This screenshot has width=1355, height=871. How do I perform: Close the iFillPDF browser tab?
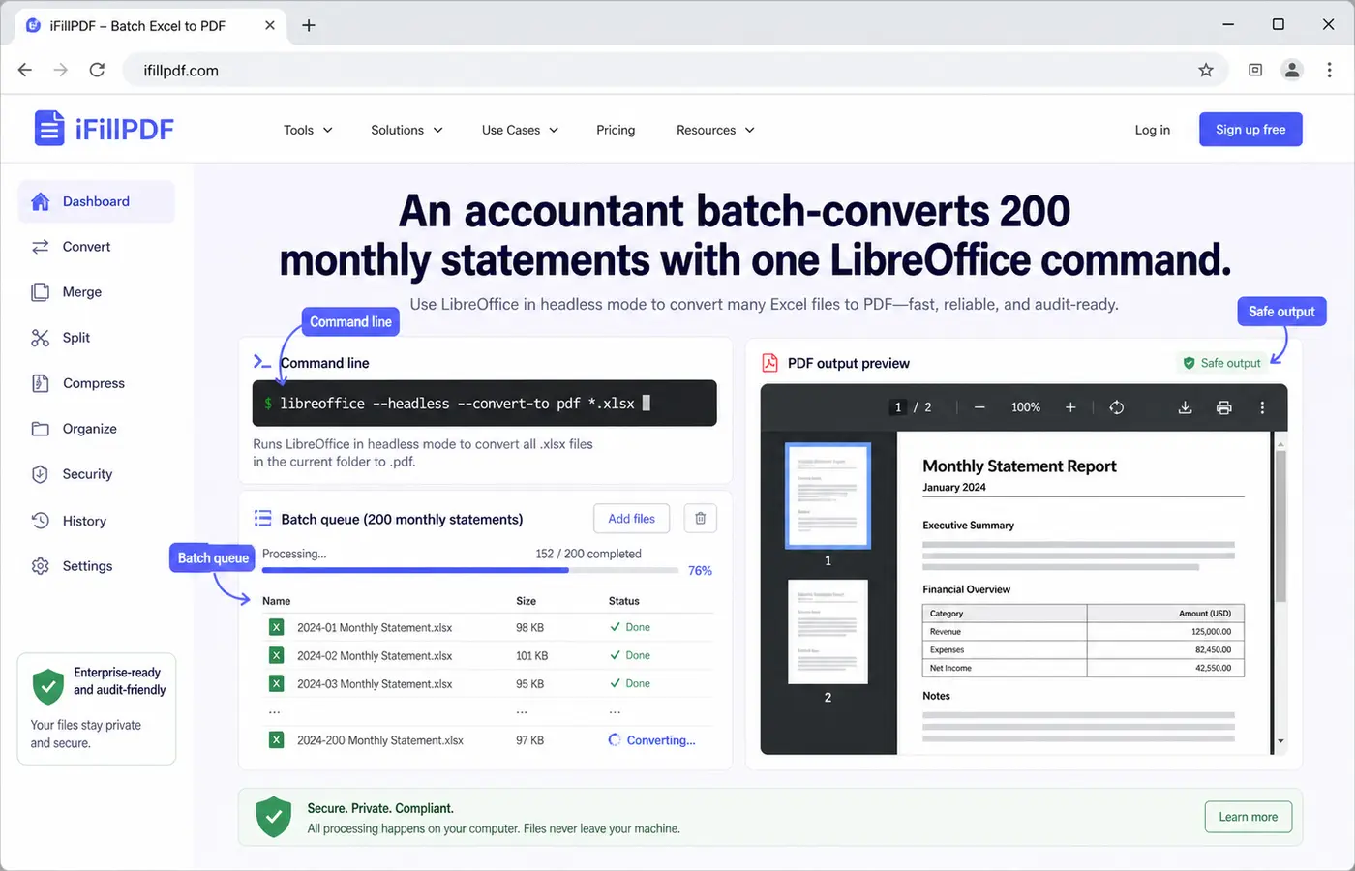pyautogui.click(x=270, y=25)
